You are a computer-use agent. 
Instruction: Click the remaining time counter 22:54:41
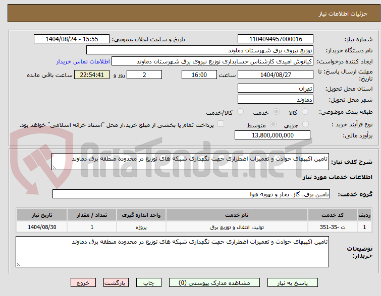92,75
